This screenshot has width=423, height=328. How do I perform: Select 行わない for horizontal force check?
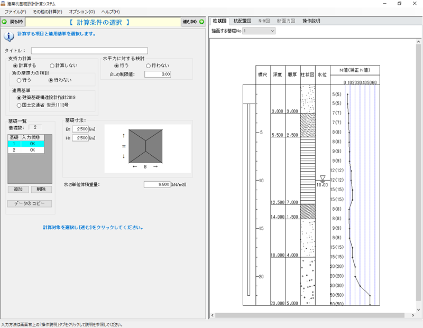click(x=158, y=65)
